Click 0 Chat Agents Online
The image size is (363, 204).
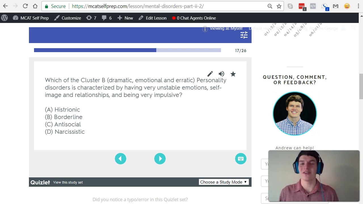click(x=194, y=18)
